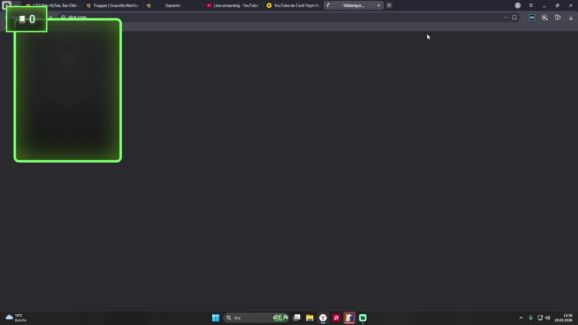Click the SIH extension icon

[x=532, y=18]
